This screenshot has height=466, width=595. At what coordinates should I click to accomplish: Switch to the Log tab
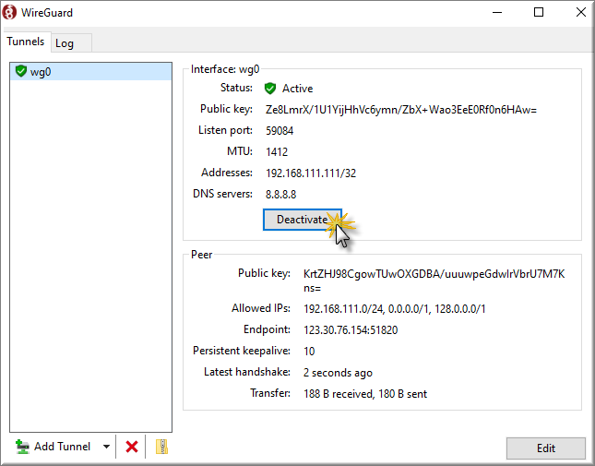coord(71,42)
